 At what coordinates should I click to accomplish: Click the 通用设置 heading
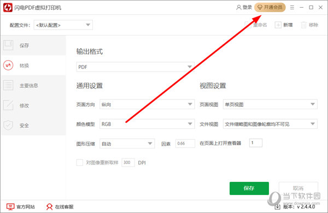(x=90, y=86)
